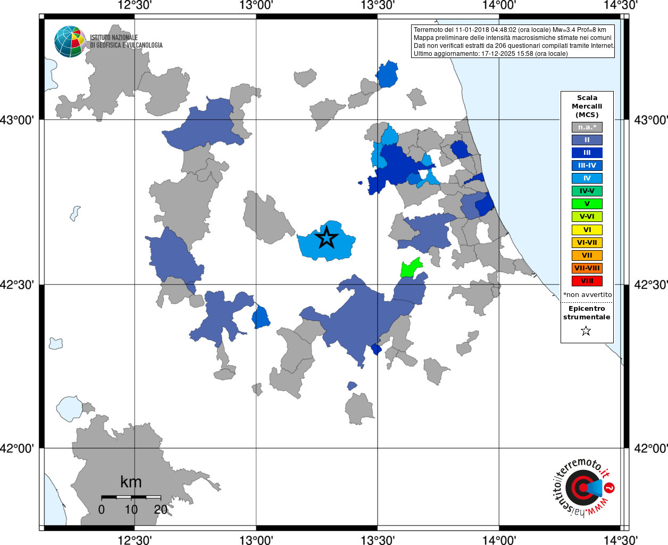The image size is (668, 545).
Task: Click the 'Ultimo aggiornamento' timestamp line
Action: click(491, 54)
